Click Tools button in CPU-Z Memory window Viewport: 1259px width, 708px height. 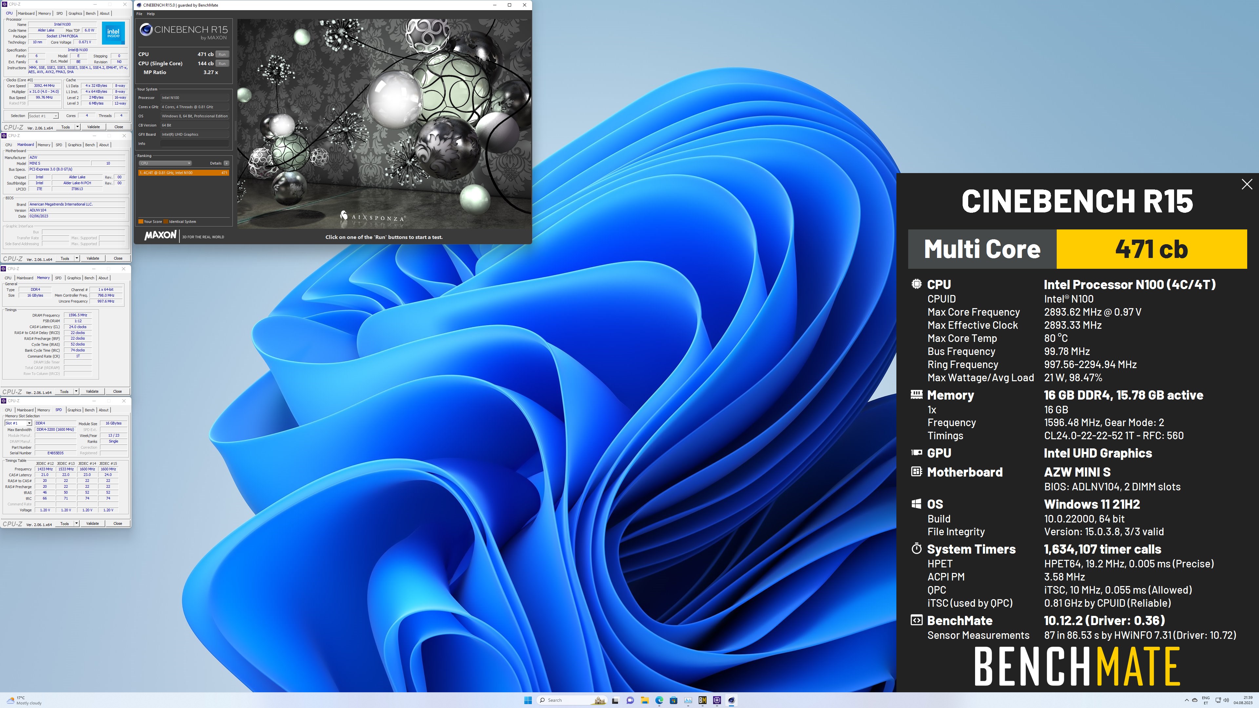pos(64,391)
